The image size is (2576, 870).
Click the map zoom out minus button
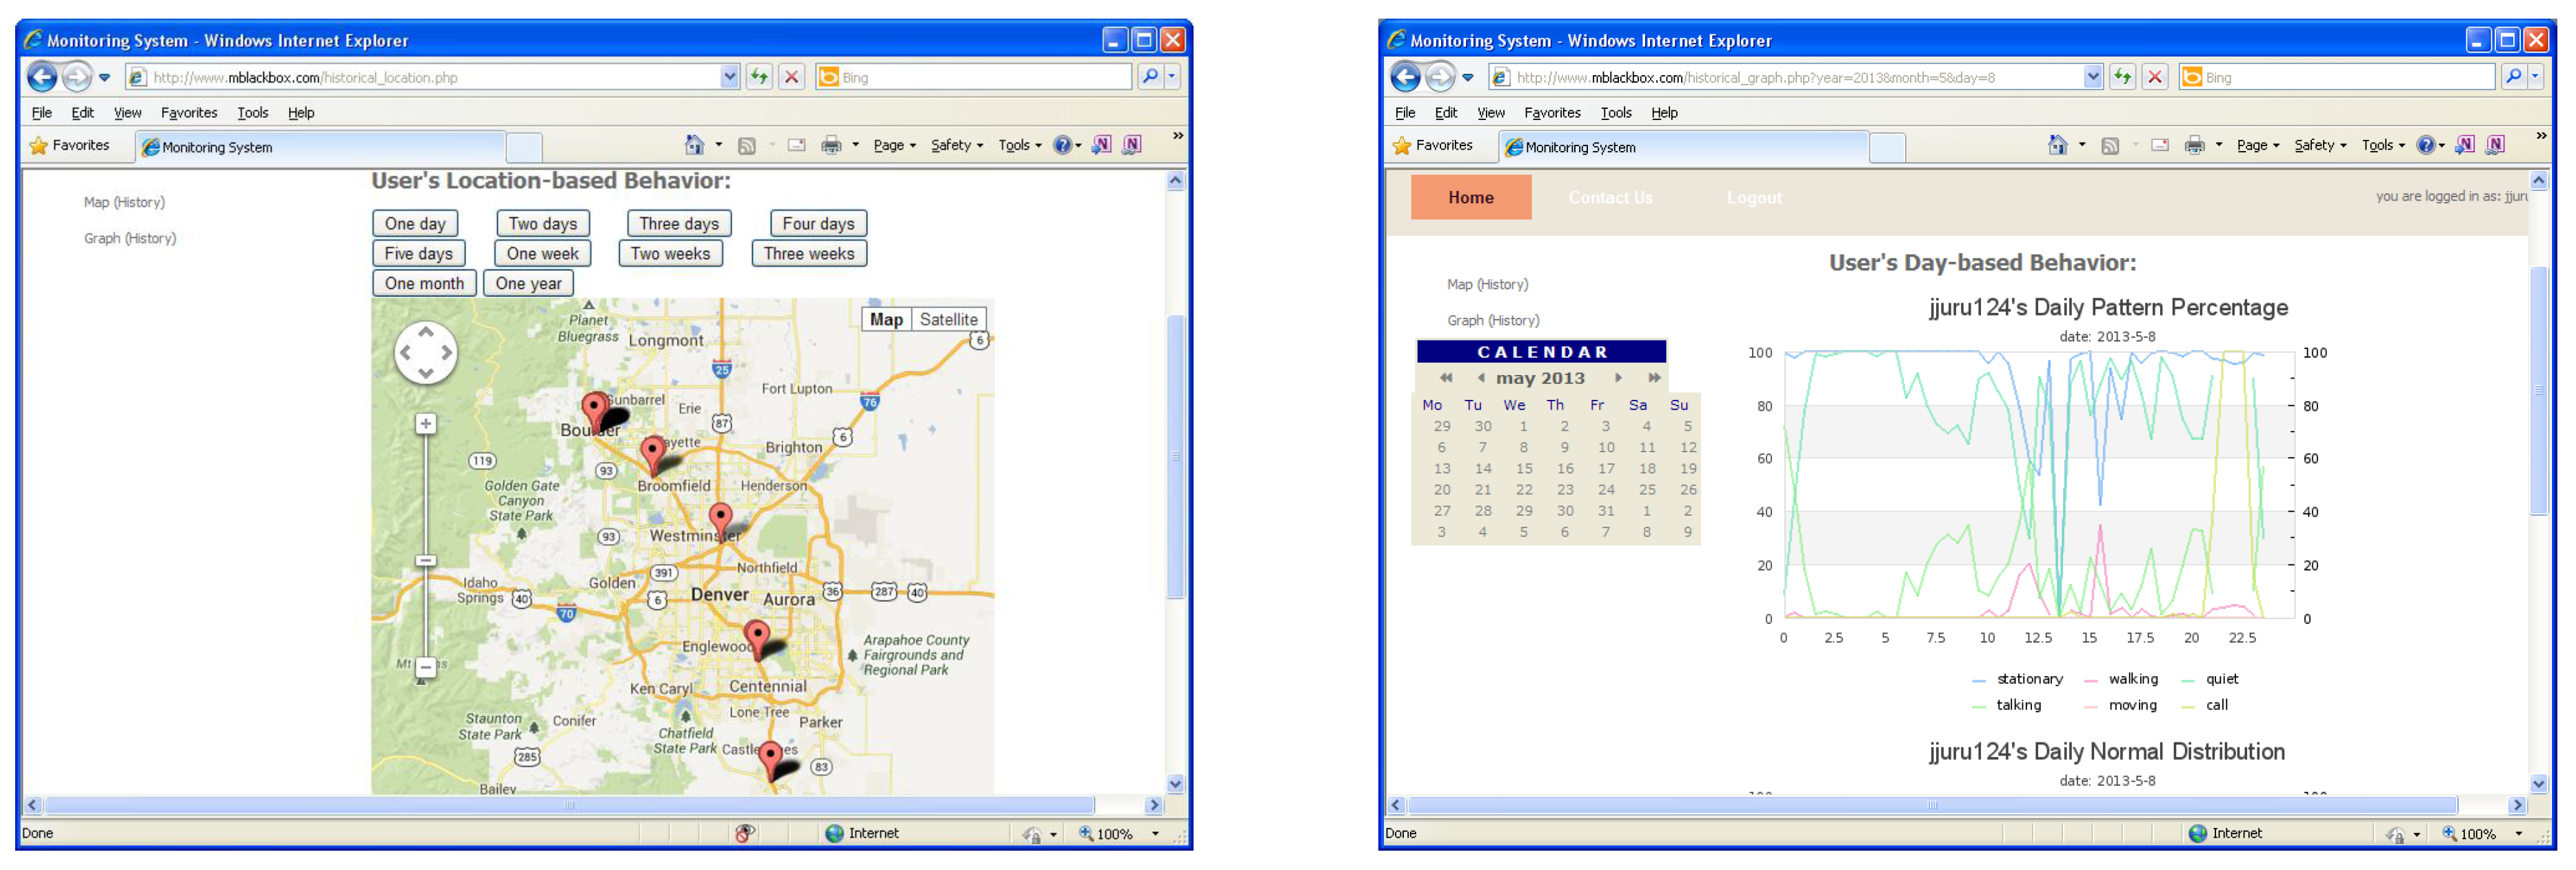[426, 667]
